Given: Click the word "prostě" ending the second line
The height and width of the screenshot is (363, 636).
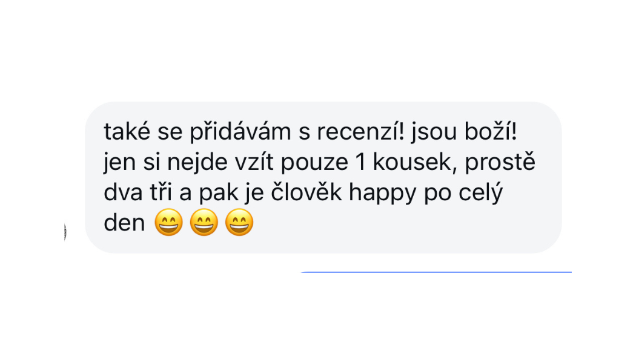Looking at the screenshot, I should [500, 163].
